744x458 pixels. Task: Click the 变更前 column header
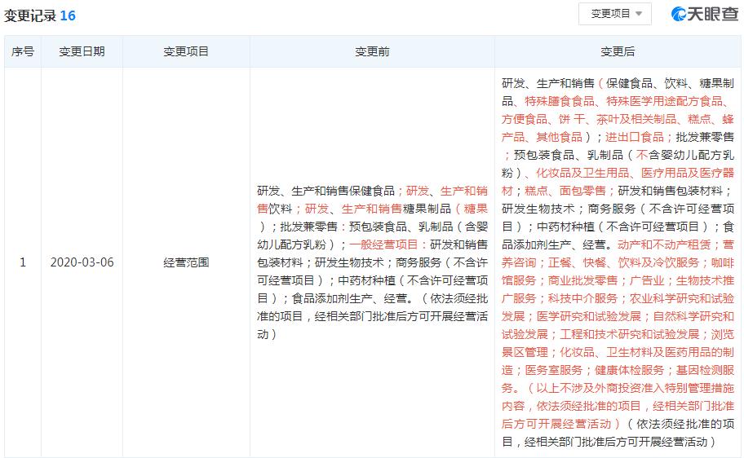(372, 51)
